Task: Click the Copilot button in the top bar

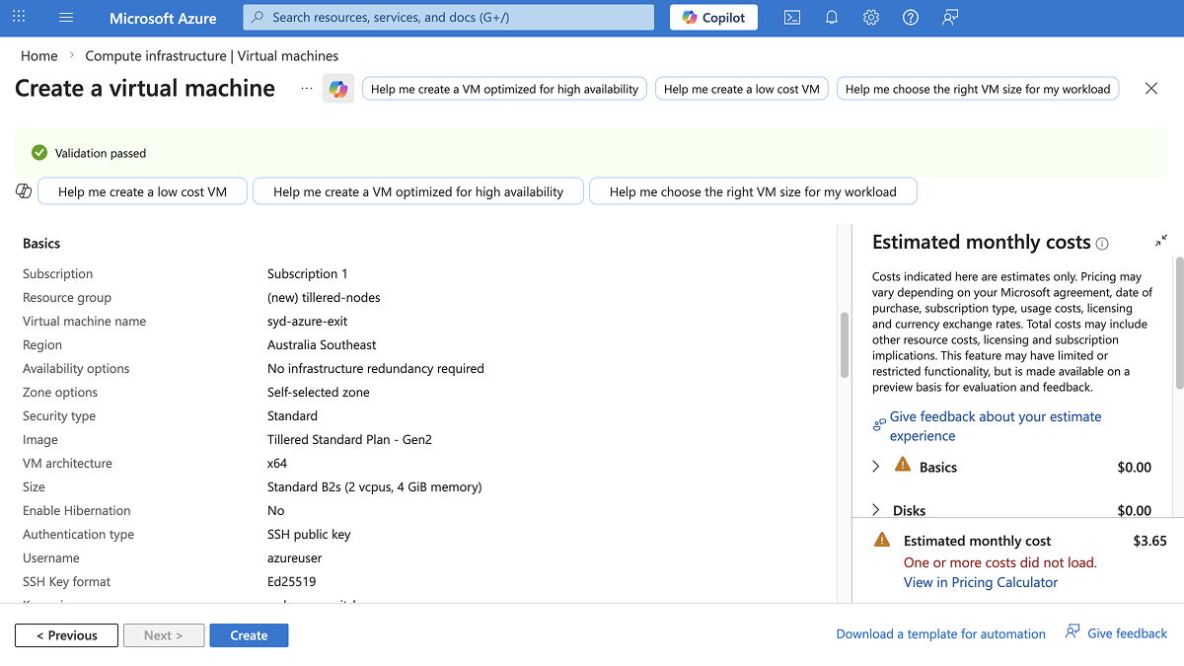Action: coord(713,17)
